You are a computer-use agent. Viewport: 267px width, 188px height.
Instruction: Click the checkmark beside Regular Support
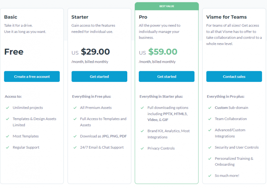pos(8,148)
